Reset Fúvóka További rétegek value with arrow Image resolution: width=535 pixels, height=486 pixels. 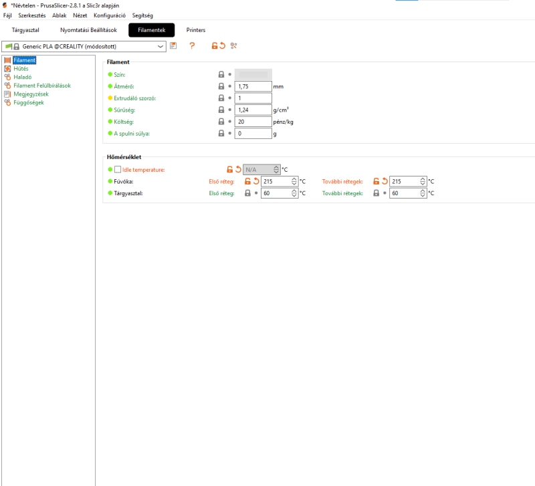click(x=385, y=181)
